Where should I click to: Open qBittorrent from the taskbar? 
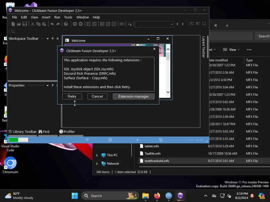[168, 196]
